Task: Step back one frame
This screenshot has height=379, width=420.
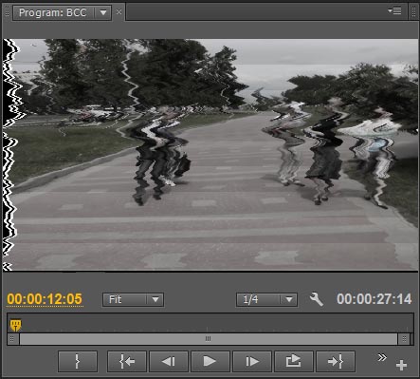Action: tap(169, 361)
